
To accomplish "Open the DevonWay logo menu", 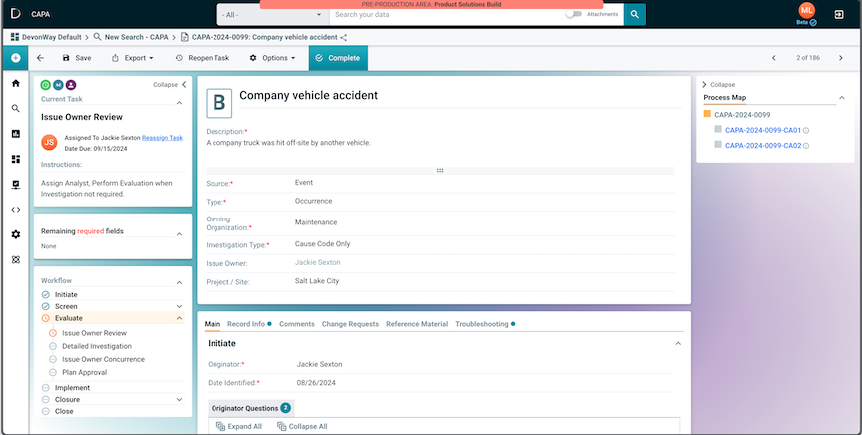I will (15, 14).
